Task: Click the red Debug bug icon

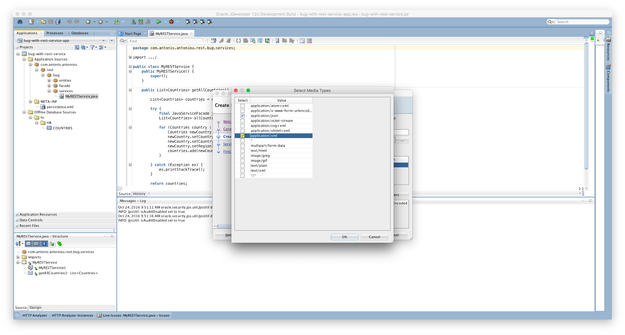Action: click(171, 22)
